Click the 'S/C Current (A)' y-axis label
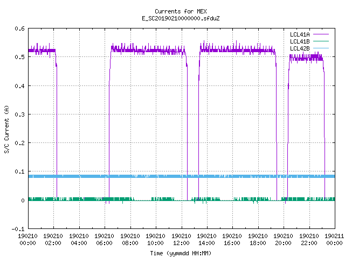 [x=7, y=130]
